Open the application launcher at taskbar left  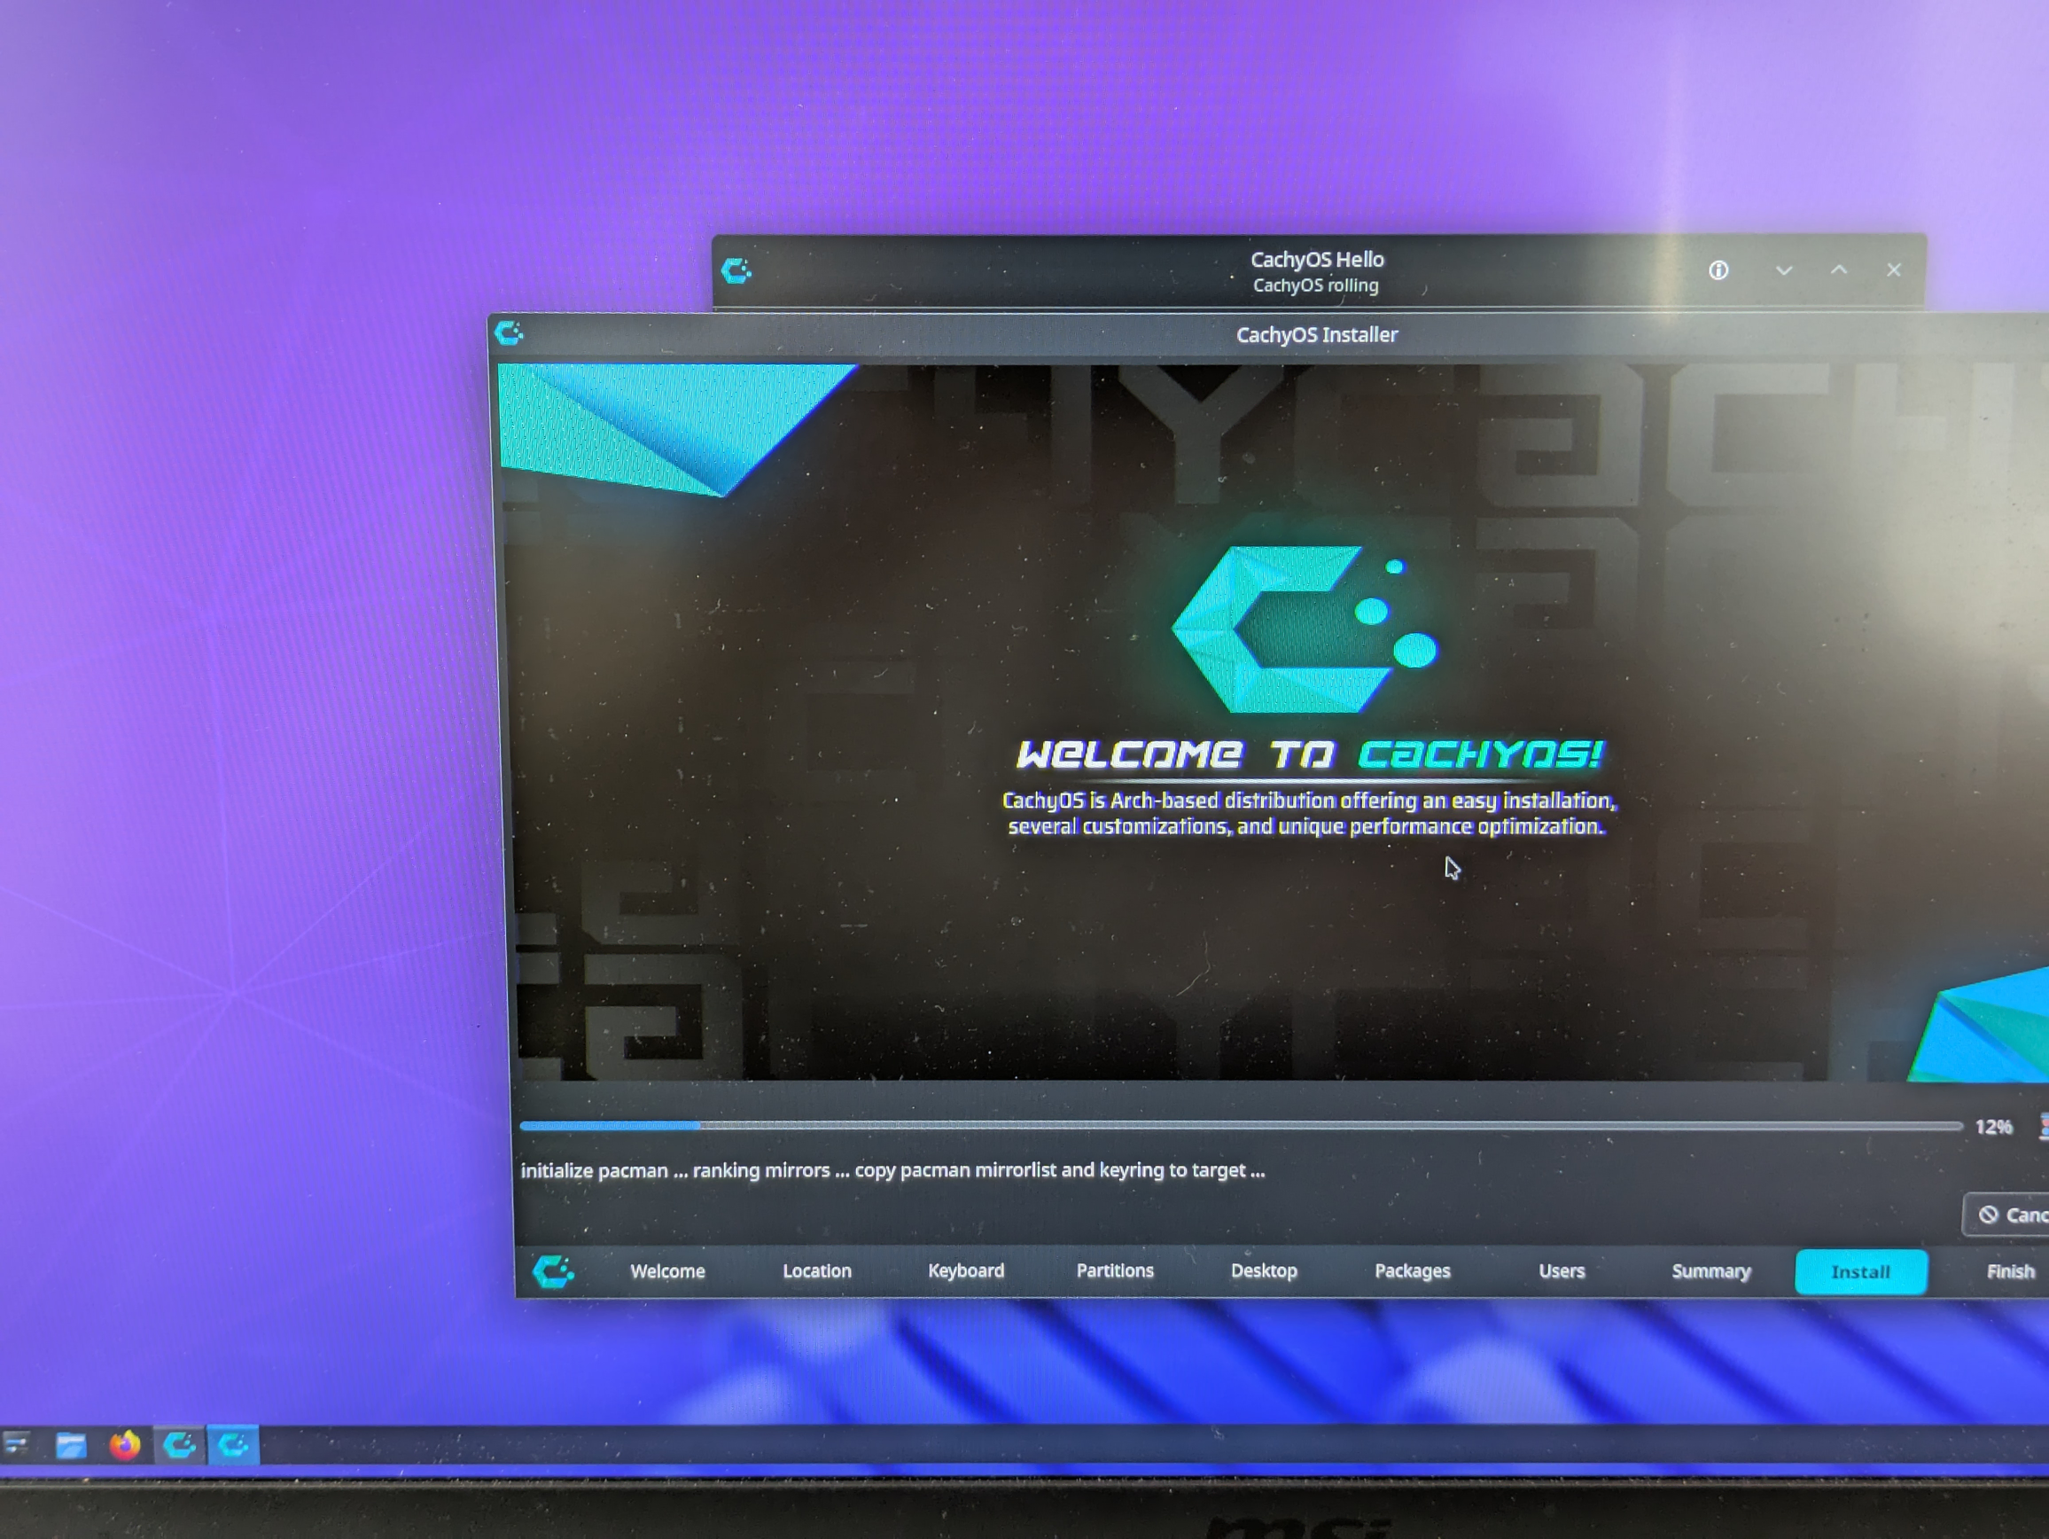(15, 1445)
